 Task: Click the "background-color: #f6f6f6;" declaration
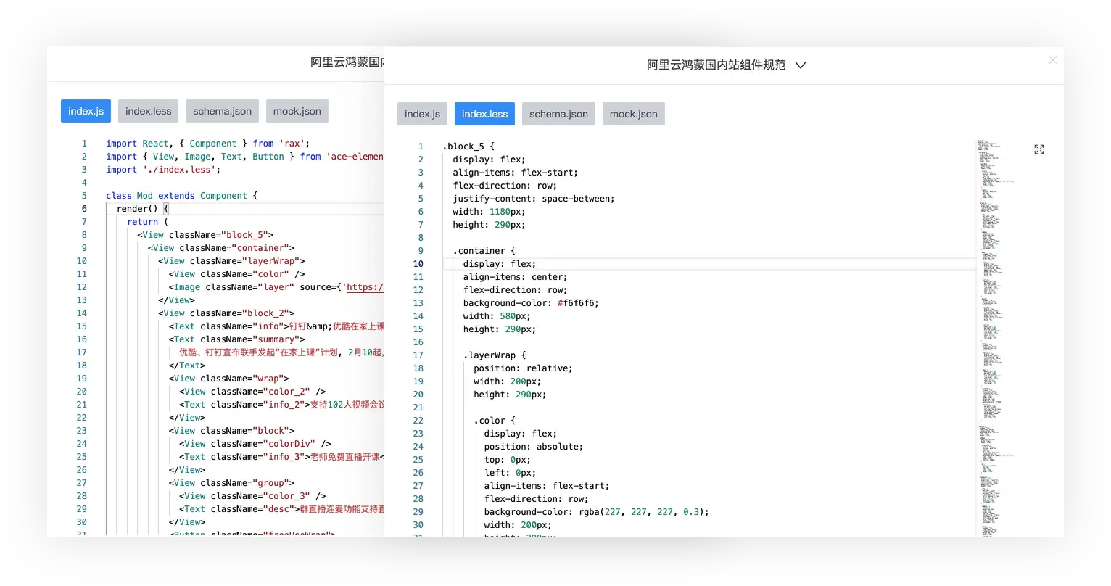point(531,303)
